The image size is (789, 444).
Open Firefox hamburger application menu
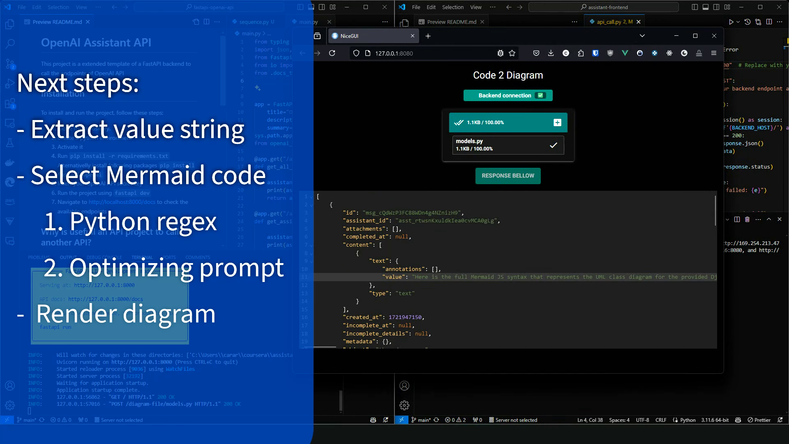(714, 53)
